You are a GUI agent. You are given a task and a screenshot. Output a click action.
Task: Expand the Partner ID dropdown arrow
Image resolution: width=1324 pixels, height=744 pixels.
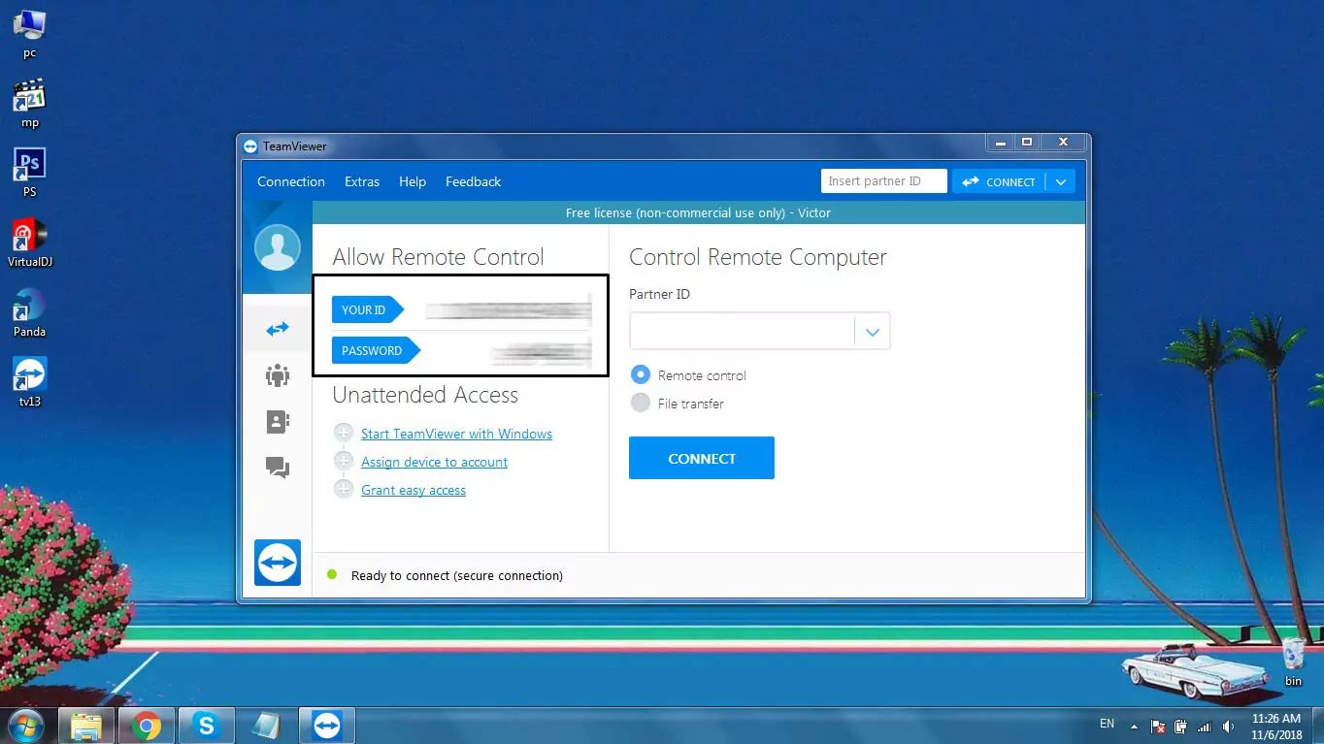coord(872,332)
